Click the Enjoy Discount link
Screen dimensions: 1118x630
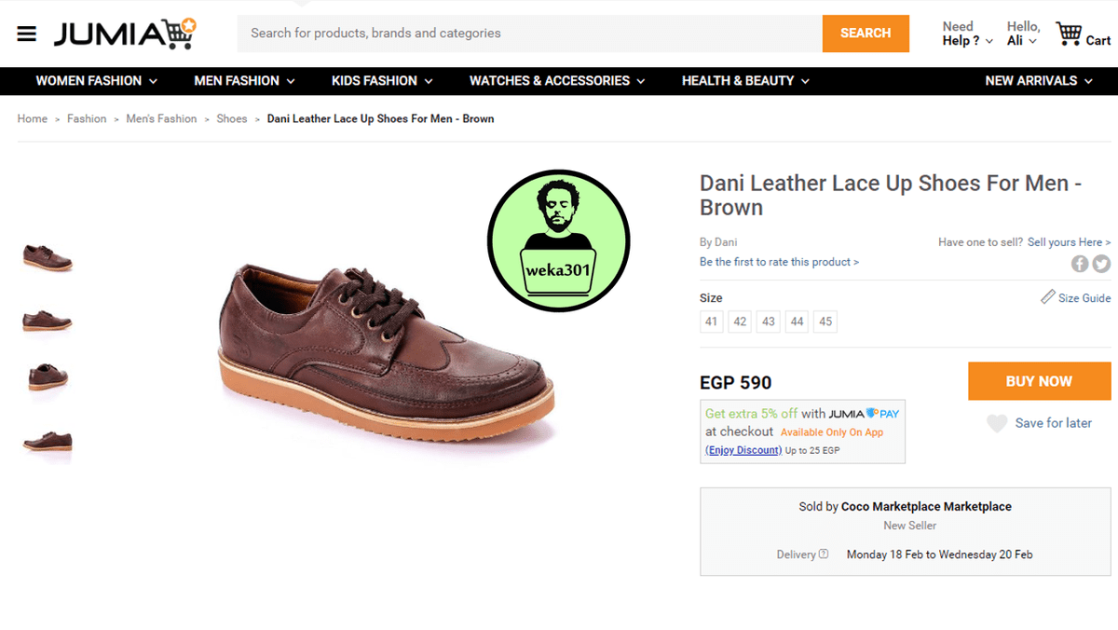click(743, 450)
